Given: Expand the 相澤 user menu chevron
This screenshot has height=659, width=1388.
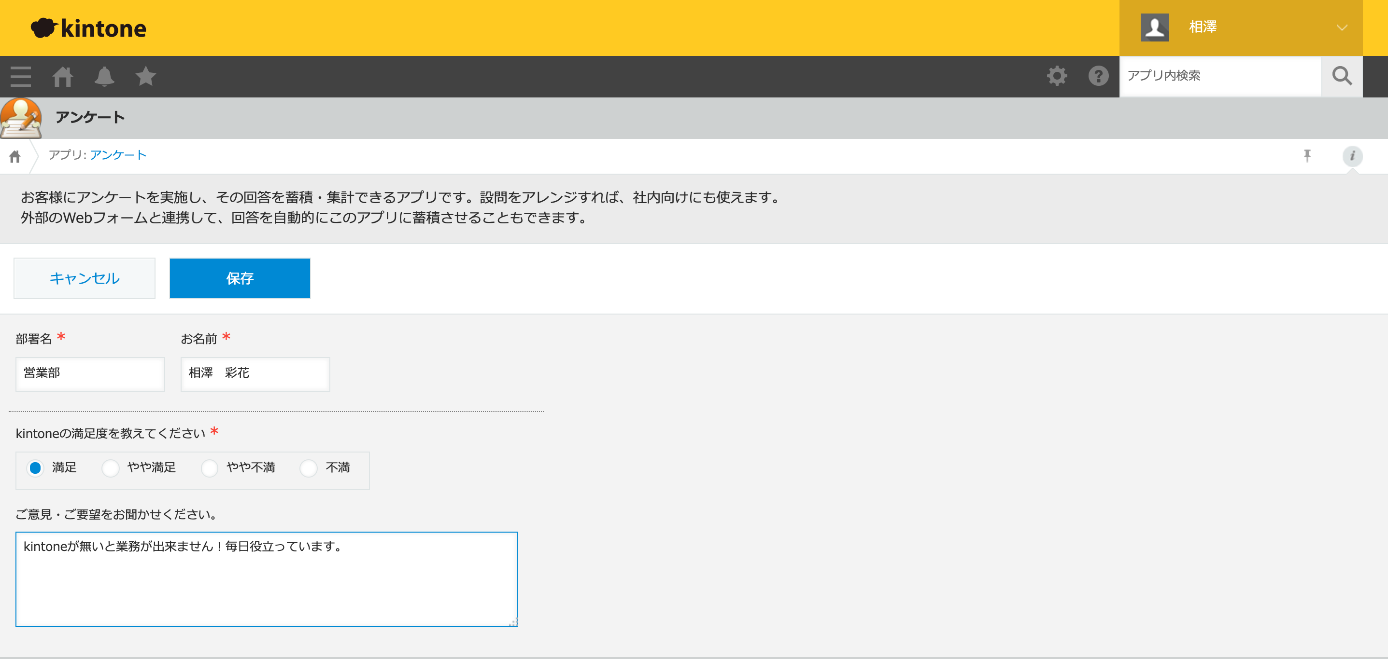Looking at the screenshot, I should pyautogui.click(x=1342, y=27).
